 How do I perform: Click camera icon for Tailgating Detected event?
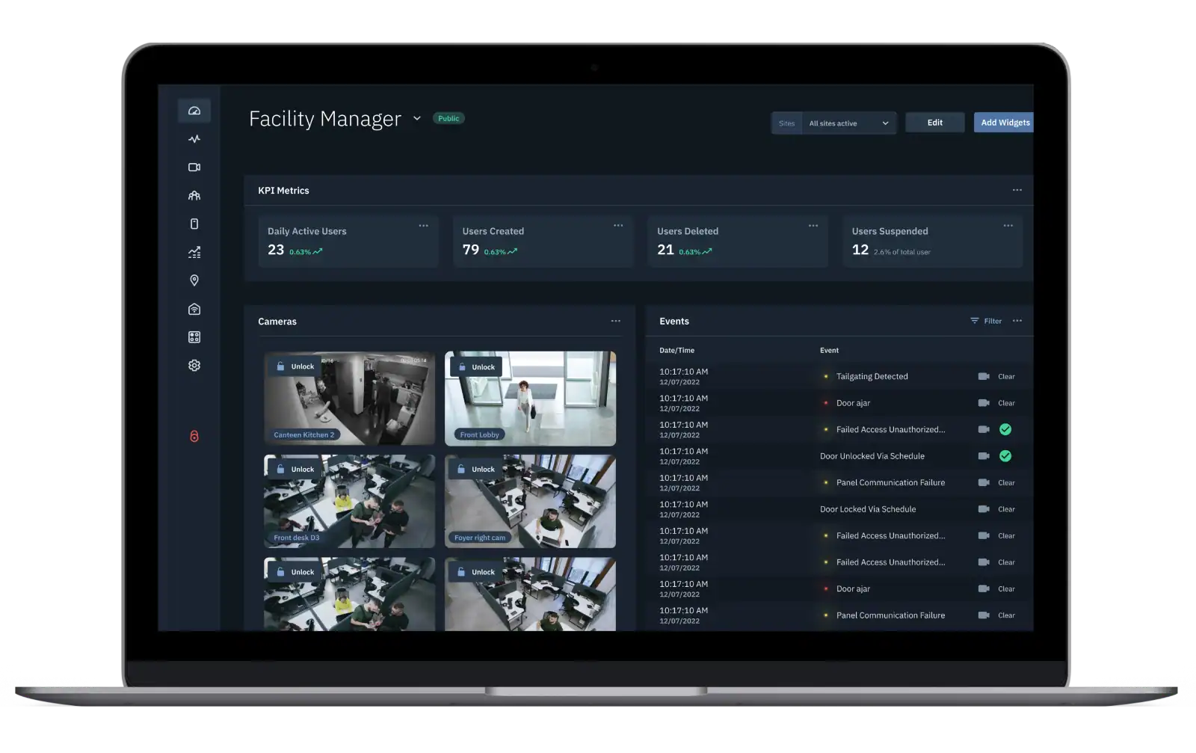[984, 377]
